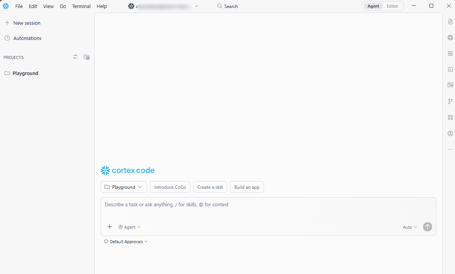This screenshot has width=455, height=274.
Task: Open the four-squares grid icon in the right sidebar
Action: tap(450, 117)
